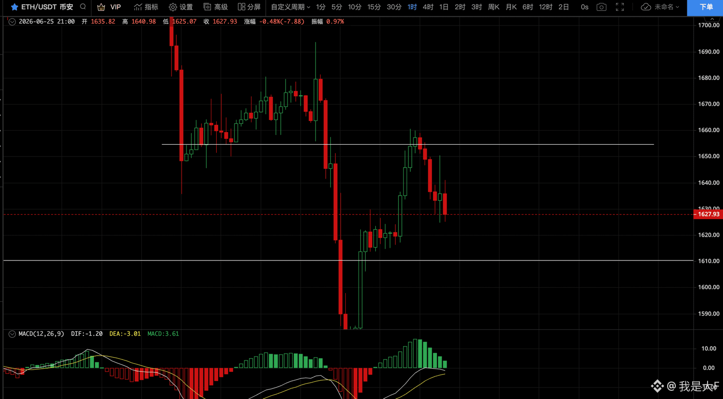
Task: Select the 5分 timeframe
Action: [337, 7]
